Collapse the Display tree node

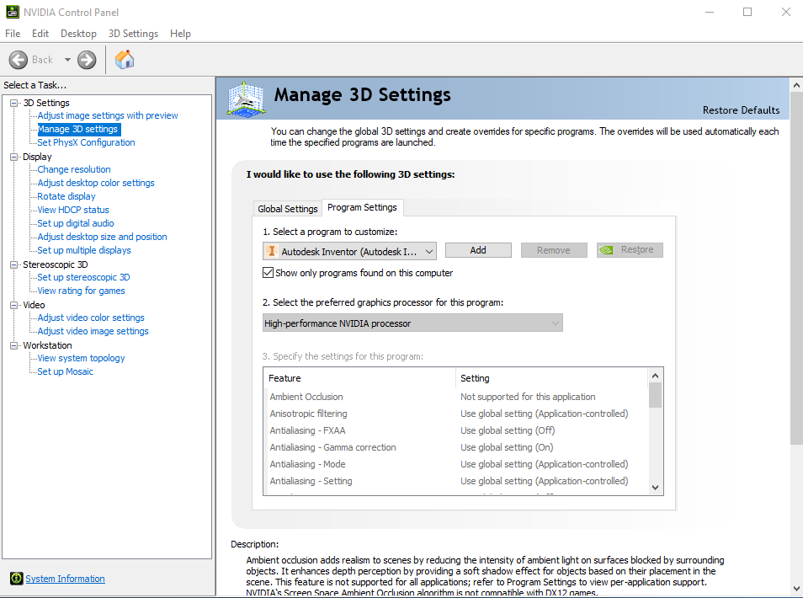(x=14, y=157)
